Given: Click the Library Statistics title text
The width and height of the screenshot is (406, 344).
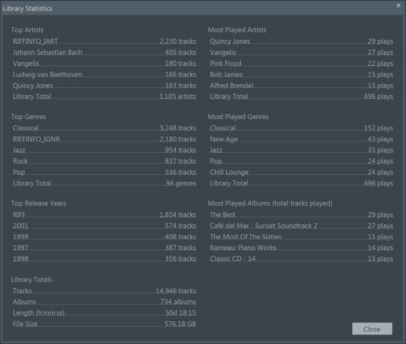Looking at the screenshot, I should [x=28, y=9].
